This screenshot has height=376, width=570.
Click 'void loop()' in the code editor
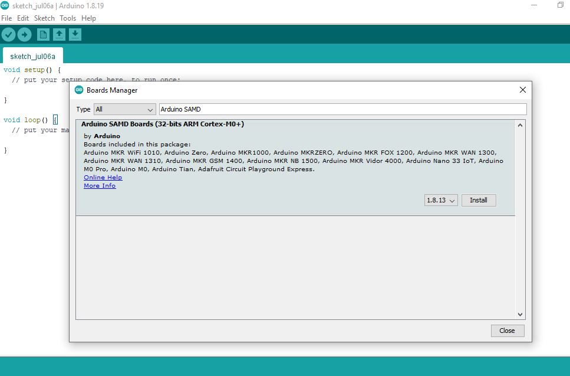point(26,120)
